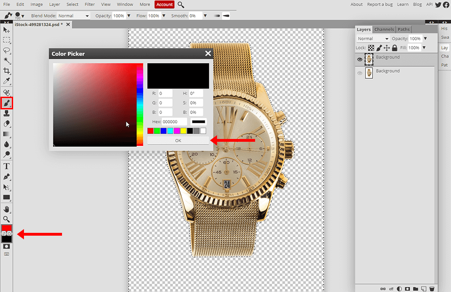Select the Move tool
Screen dimensions: 451x292
tap(7, 30)
